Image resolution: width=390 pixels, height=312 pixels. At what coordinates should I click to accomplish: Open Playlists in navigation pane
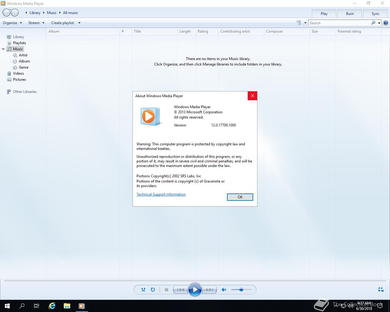[x=19, y=43]
